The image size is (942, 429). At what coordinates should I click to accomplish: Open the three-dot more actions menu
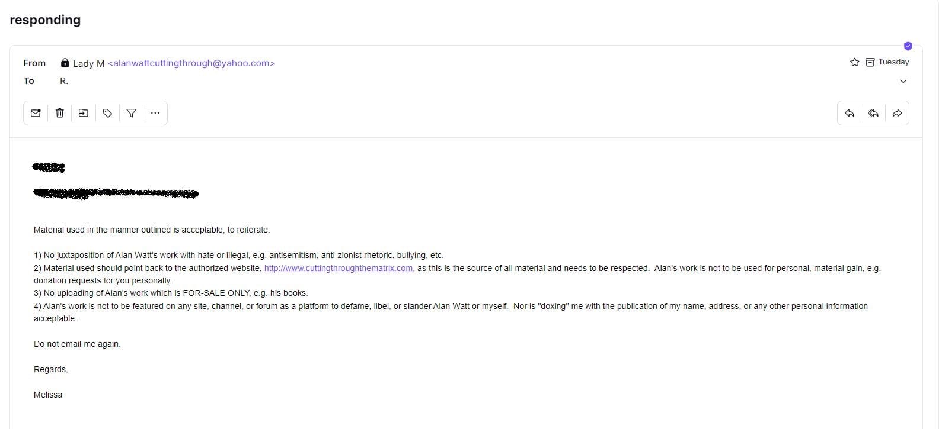155,113
